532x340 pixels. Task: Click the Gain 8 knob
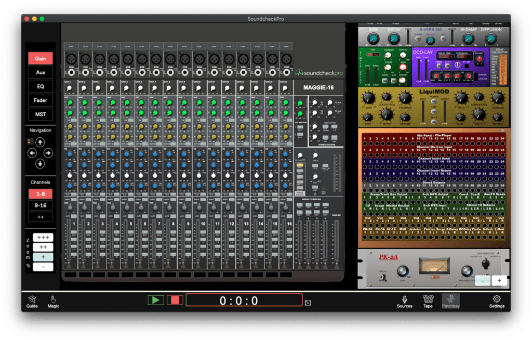tap(169, 88)
